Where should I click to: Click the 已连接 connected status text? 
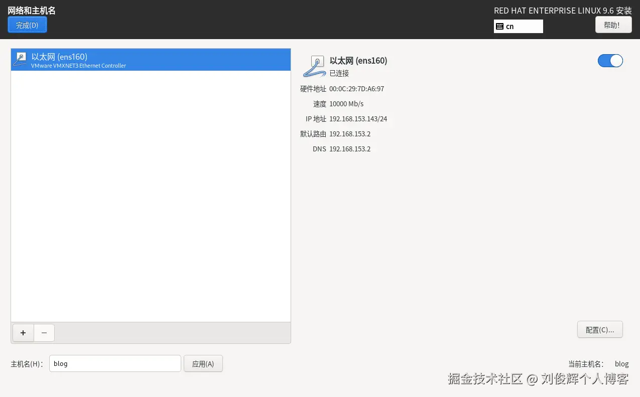[x=339, y=73]
